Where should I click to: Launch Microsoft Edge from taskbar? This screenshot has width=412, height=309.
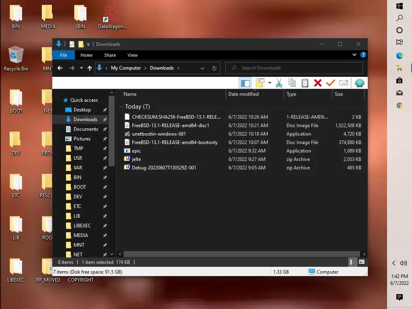400,56
